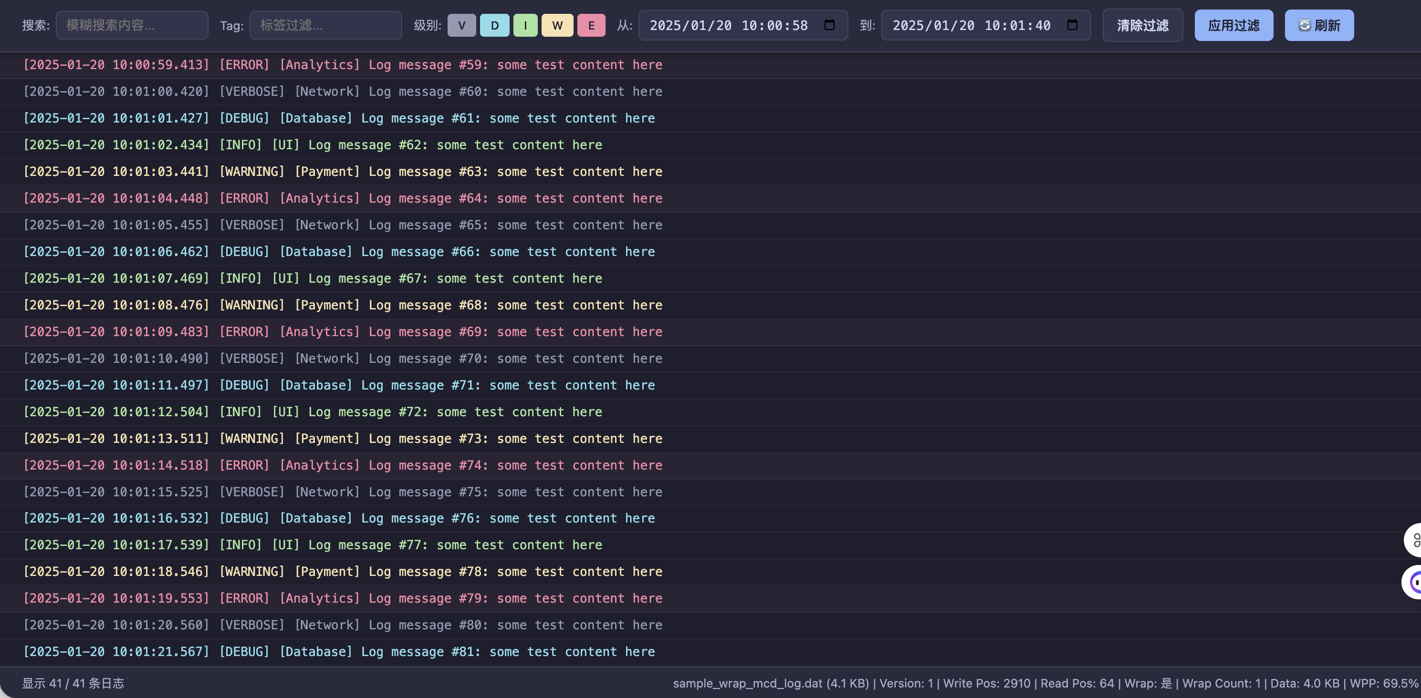Open calendar picker for the start date
1421x698 pixels.
pos(829,25)
